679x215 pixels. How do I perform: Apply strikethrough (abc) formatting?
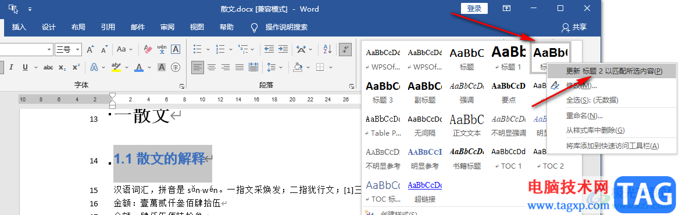48,67
